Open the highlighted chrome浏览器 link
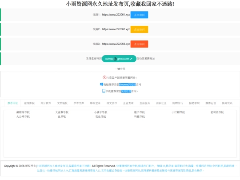Image resolution: width=240 pixels, height=180 pixels. [x=128, y=84]
